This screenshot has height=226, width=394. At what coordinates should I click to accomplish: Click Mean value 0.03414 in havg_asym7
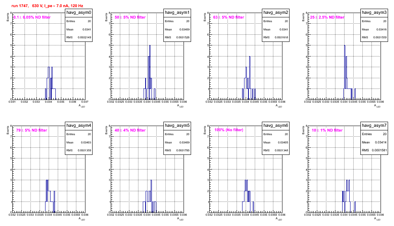381,142
